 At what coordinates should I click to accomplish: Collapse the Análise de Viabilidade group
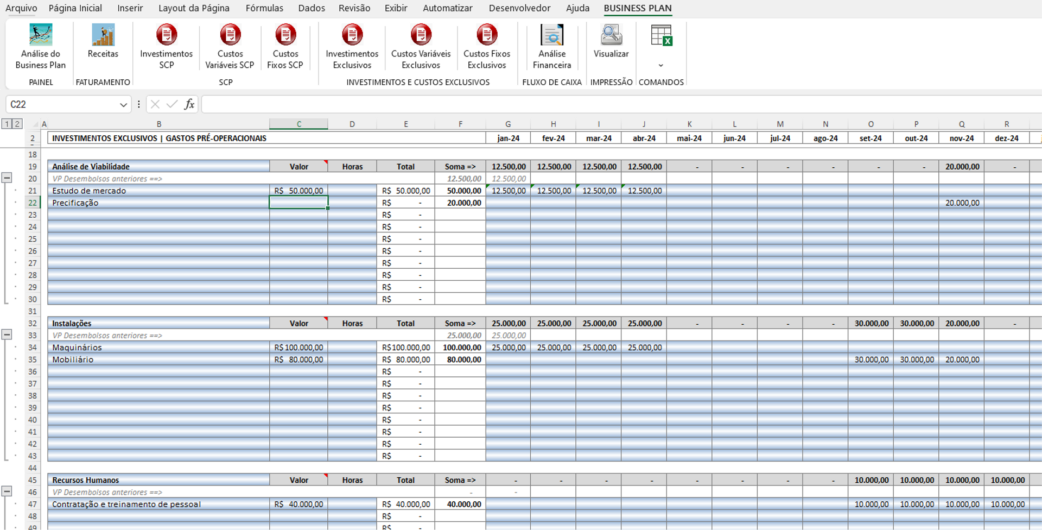tap(7, 178)
